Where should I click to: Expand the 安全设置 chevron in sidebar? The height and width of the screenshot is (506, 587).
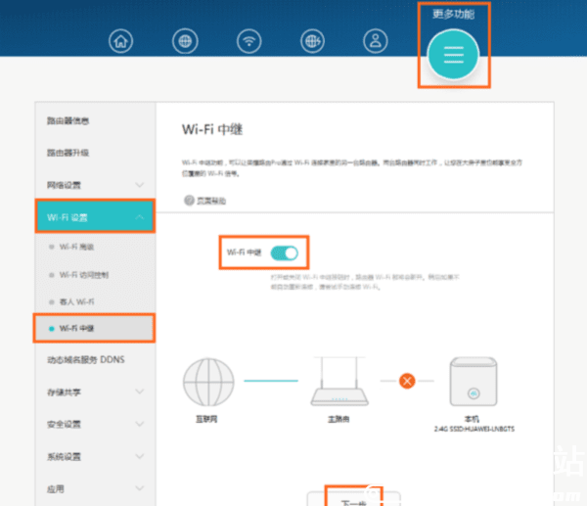[140, 425]
